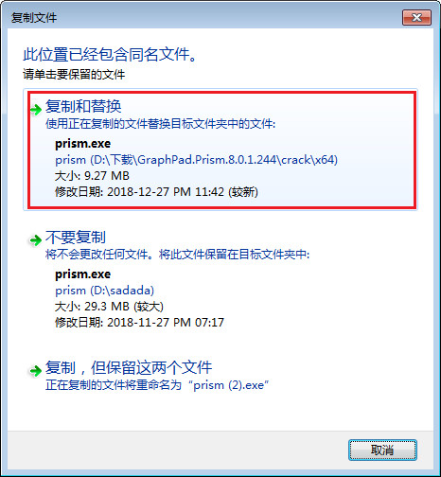Screen dimensions: 441x477
Task: Click the 2018-11-27 modified date line
Action: (140, 323)
